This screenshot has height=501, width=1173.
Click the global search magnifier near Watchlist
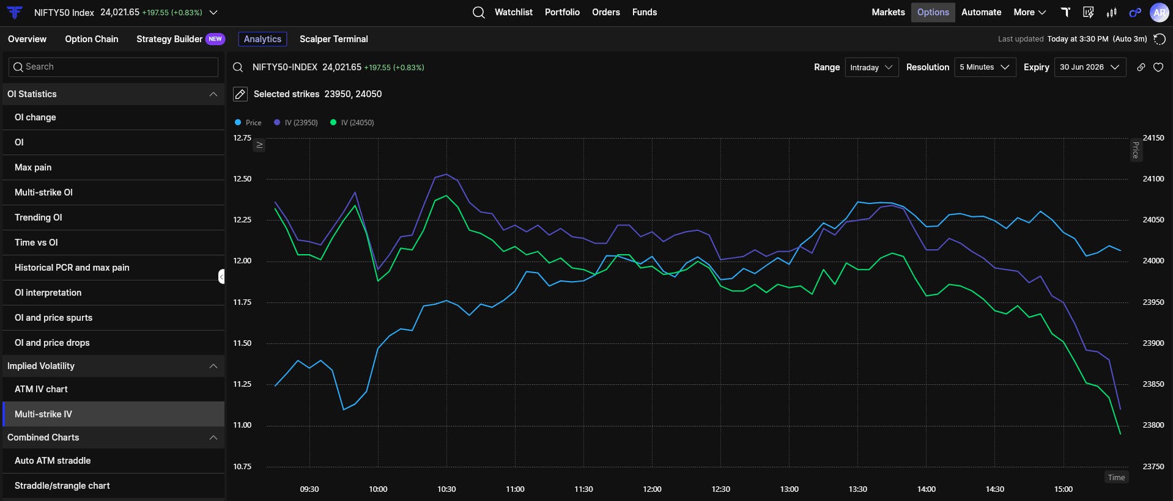point(479,12)
